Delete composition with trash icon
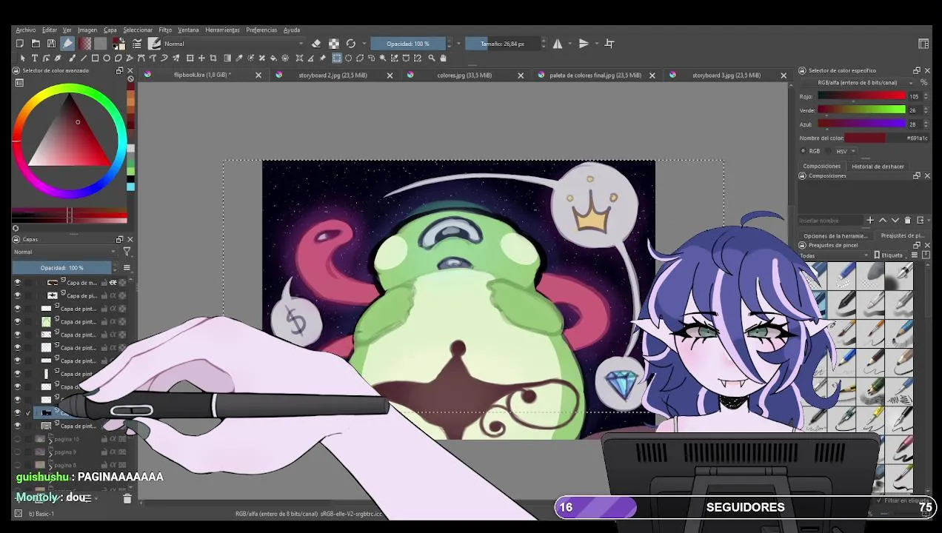Viewport: 942px width, 533px height. pos(908,221)
